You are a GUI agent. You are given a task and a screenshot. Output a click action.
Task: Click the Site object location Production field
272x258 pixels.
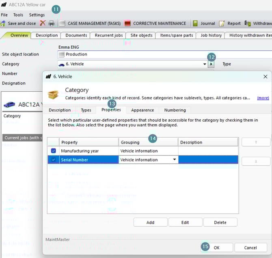click(x=162, y=54)
